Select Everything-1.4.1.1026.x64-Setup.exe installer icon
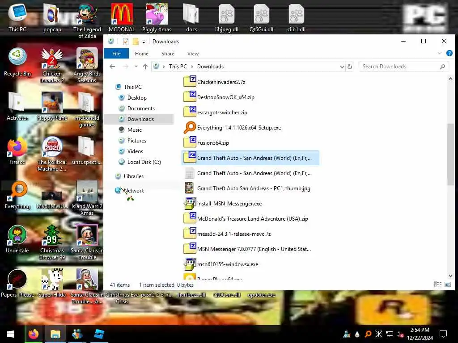 [x=190, y=127]
